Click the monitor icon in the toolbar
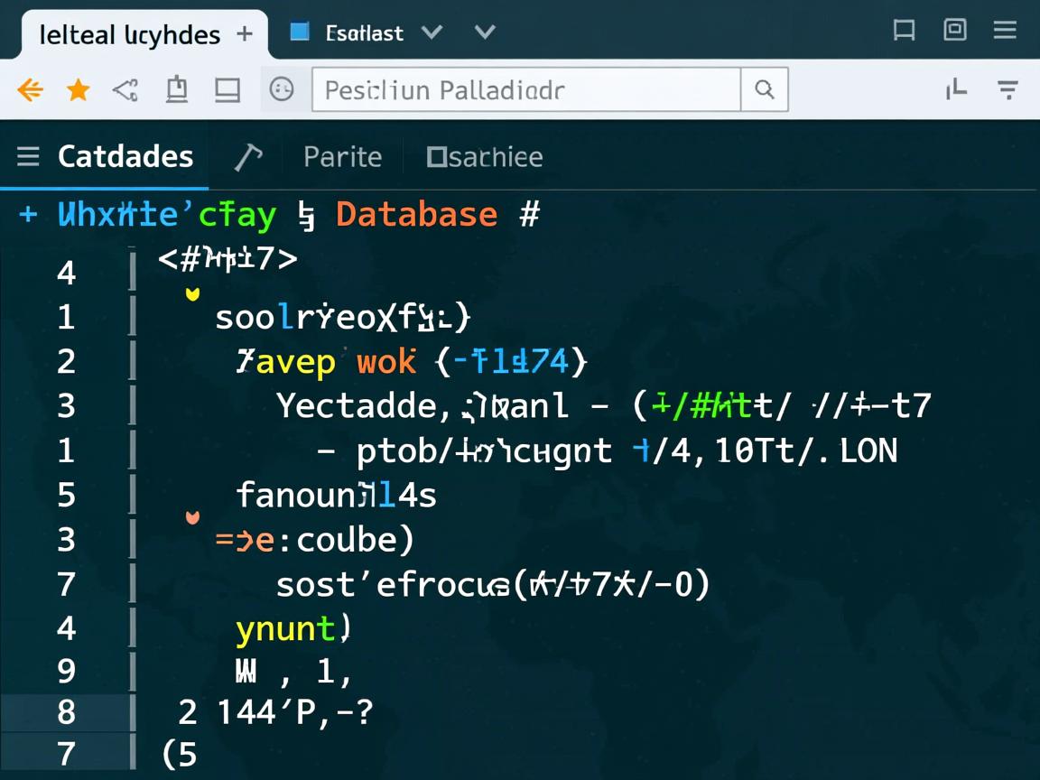This screenshot has height=780, width=1040. (x=227, y=90)
